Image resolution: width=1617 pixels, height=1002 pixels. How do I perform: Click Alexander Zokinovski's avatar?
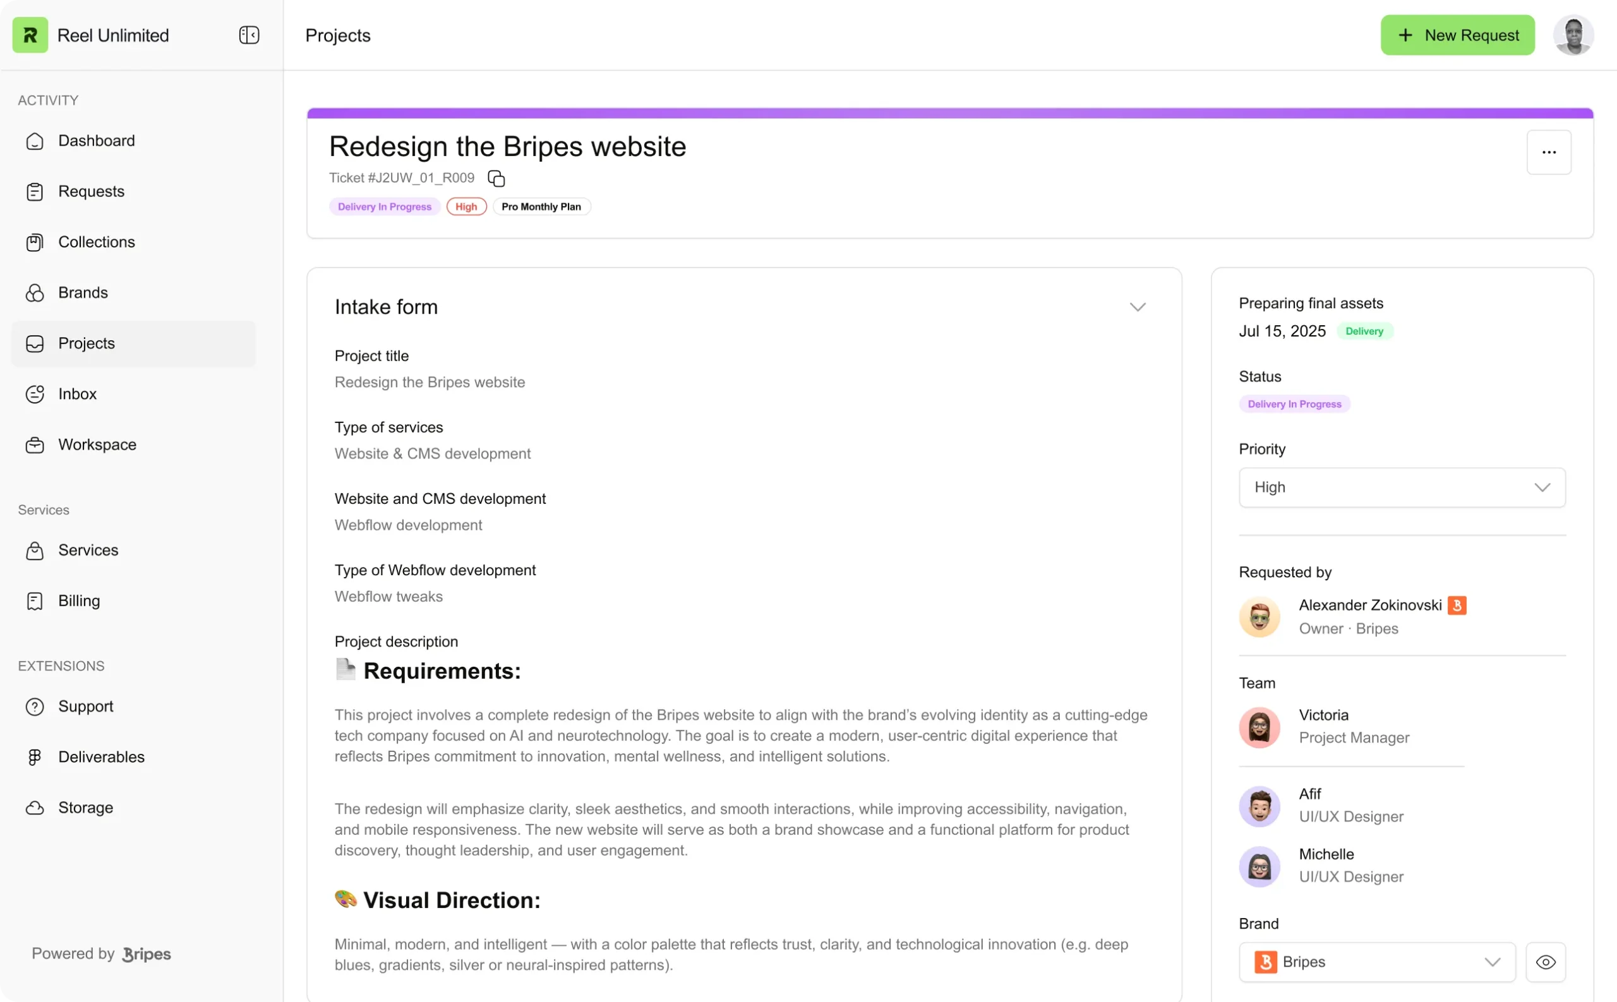[1259, 617]
